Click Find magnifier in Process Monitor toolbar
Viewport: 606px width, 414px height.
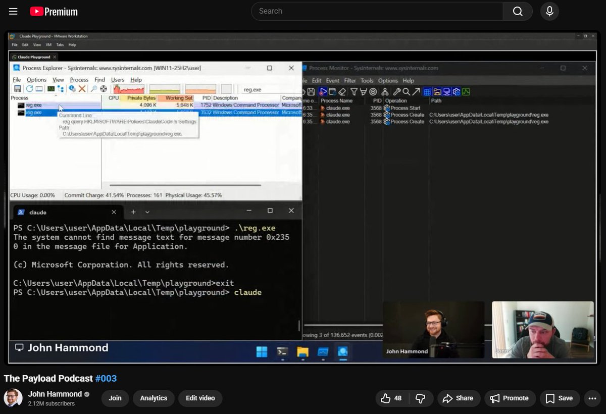[407, 91]
